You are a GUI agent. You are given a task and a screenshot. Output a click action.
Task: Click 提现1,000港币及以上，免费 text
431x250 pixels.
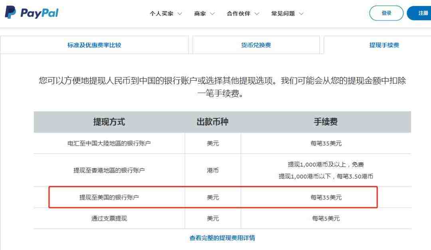326,165
